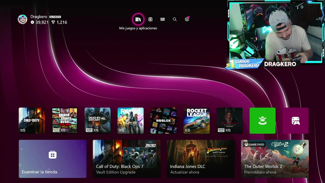325x183 pixels.
Task: Click the search magnifier icon
Action: click(175, 19)
